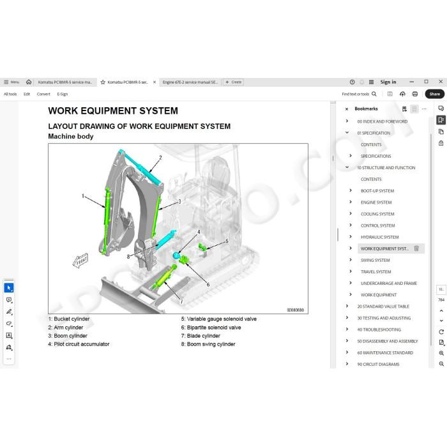
Task: Delete the Work Equipment System bookmark
Action: [416, 248]
